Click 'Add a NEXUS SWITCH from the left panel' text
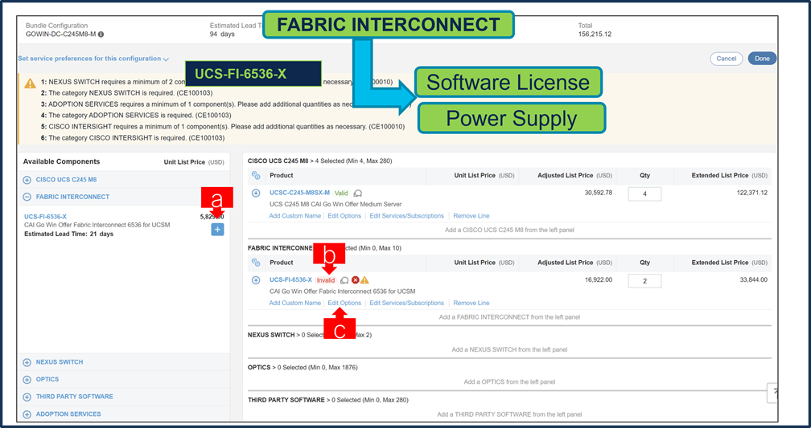Screen dimensions: 811x428 coord(509,349)
